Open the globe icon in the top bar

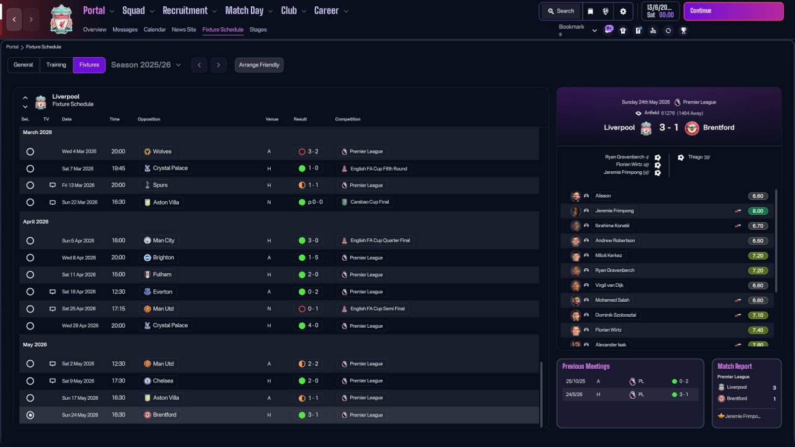point(606,11)
